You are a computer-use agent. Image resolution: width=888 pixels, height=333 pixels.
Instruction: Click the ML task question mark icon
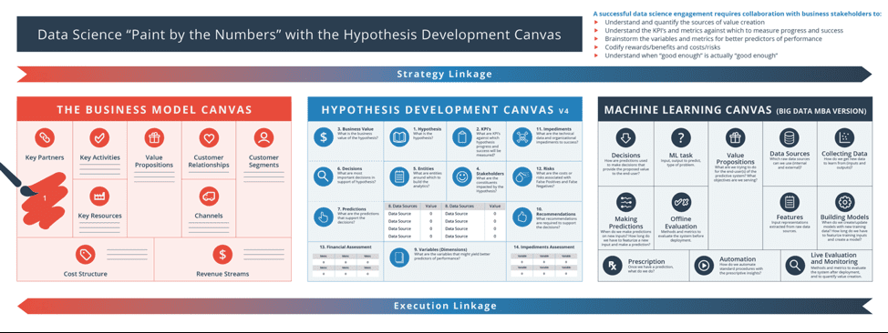pyautogui.click(x=680, y=137)
